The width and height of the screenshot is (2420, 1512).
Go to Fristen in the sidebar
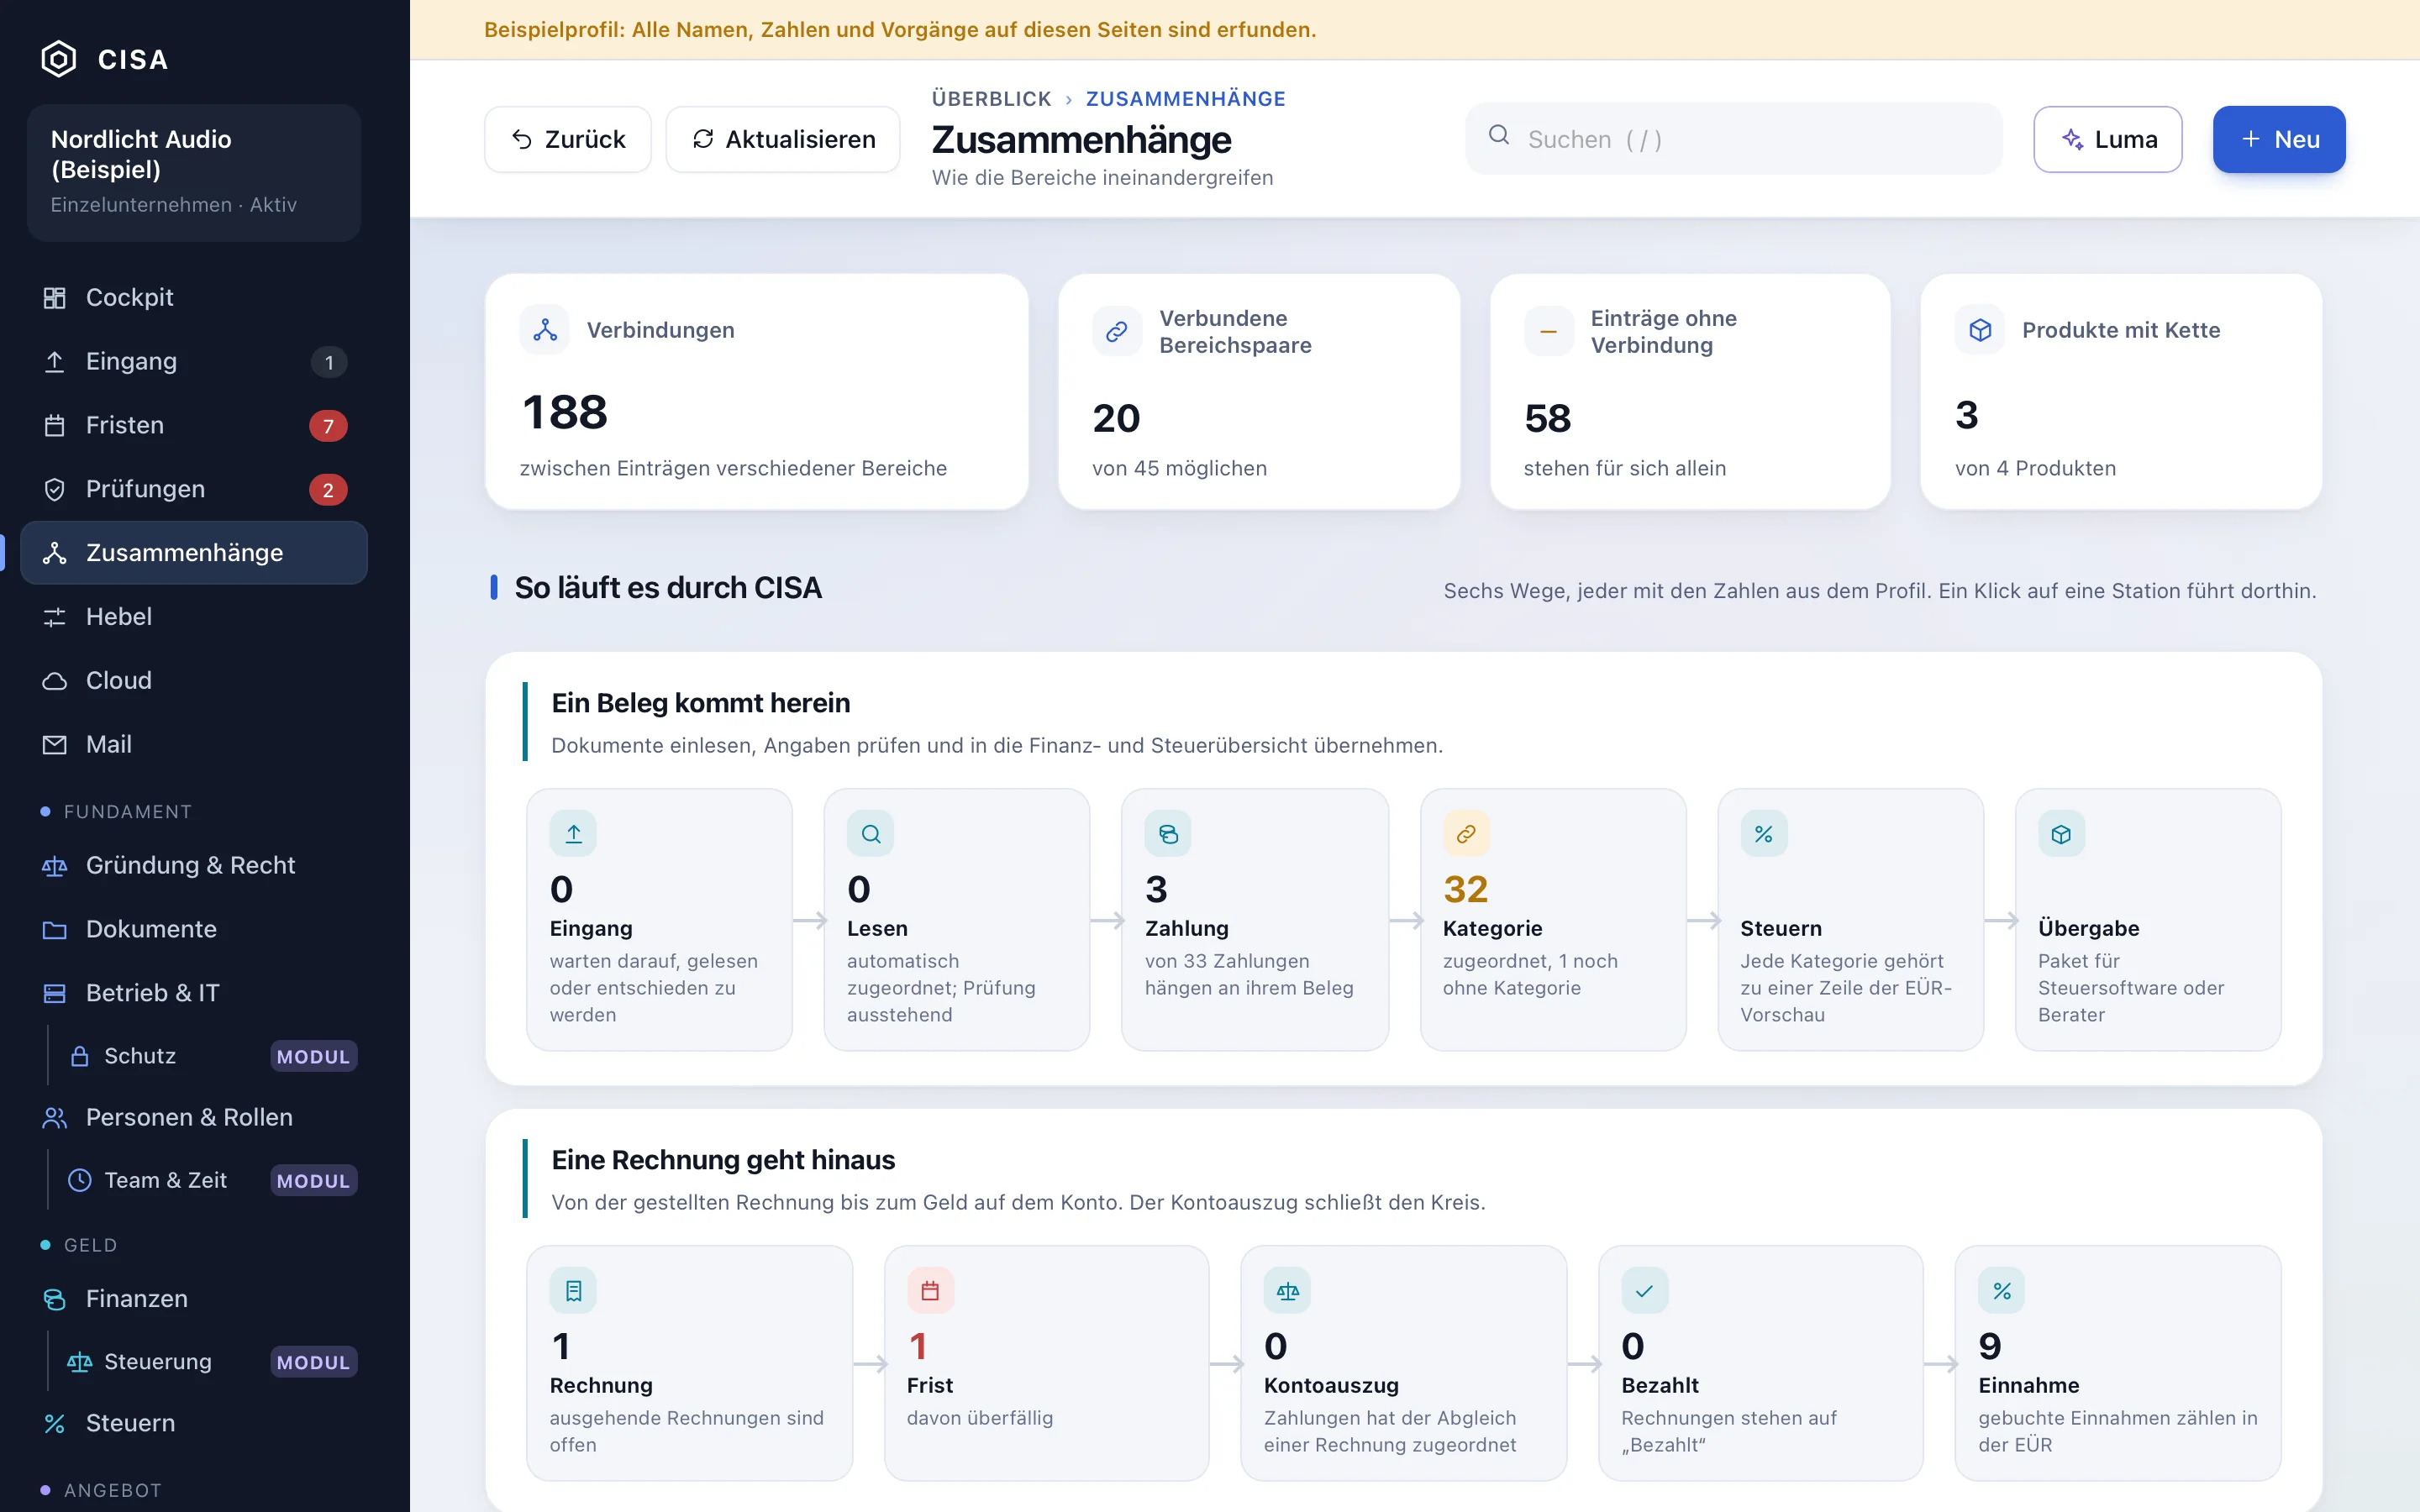click(194, 425)
